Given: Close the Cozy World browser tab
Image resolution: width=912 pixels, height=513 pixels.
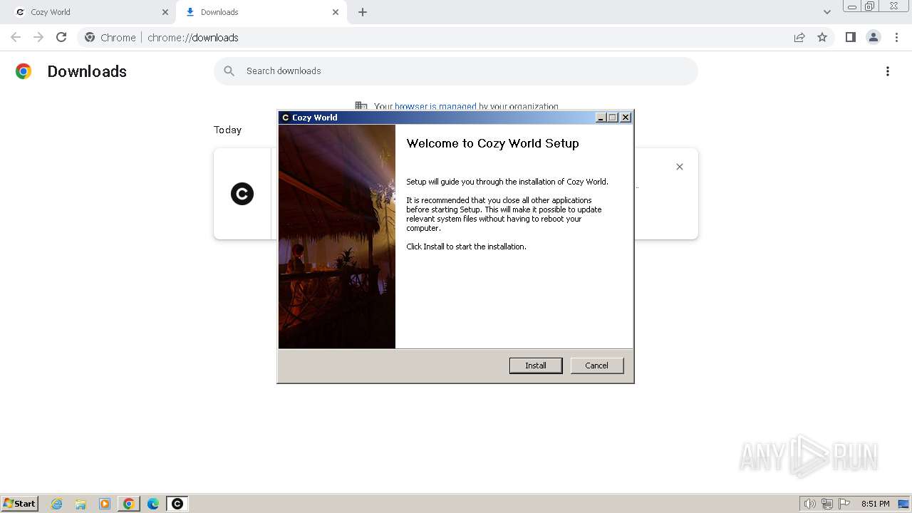Looking at the screenshot, I should (165, 12).
